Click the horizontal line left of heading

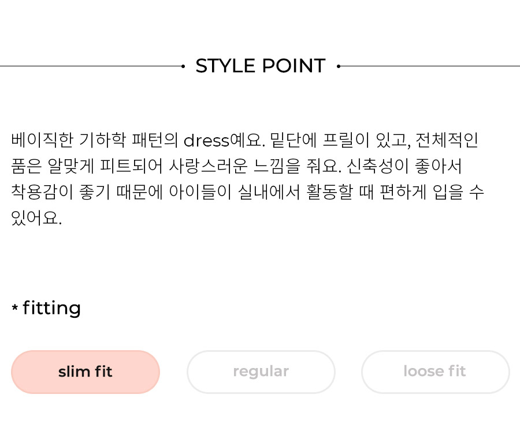(x=91, y=66)
